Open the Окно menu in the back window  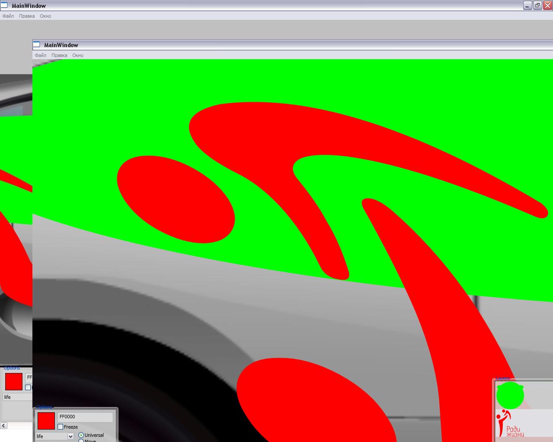click(x=45, y=16)
